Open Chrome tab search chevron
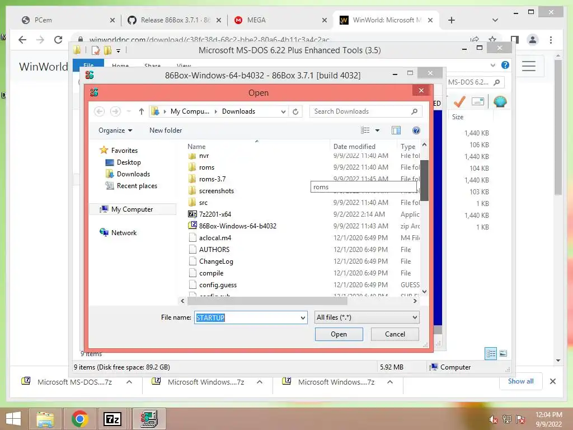The height and width of the screenshot is (430, 573). click(495, 20)
